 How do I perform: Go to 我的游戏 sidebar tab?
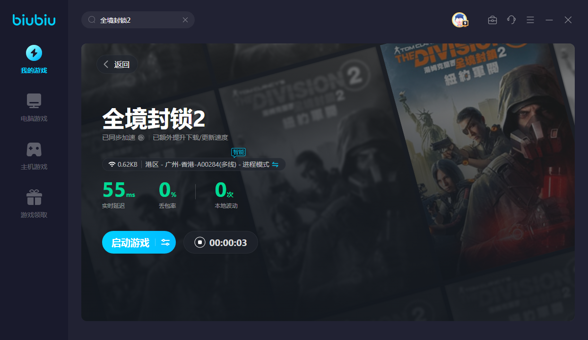(x=34, y=59)
